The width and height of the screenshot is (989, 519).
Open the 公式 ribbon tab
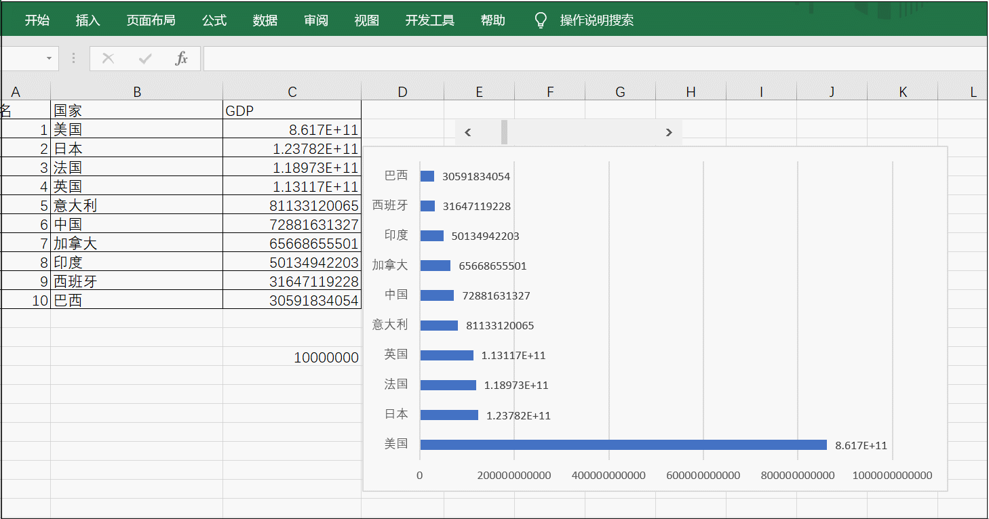pyautogui.click(x=214, y=20)
